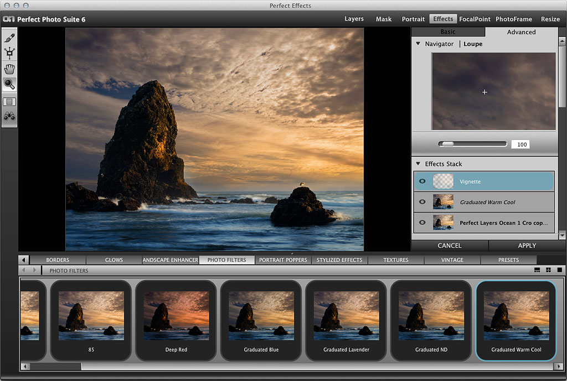Toggle visibility of Graduated Warm Cool layer
Image resolution: width=567 pixels, height=381 pixels.
point(422,202)
